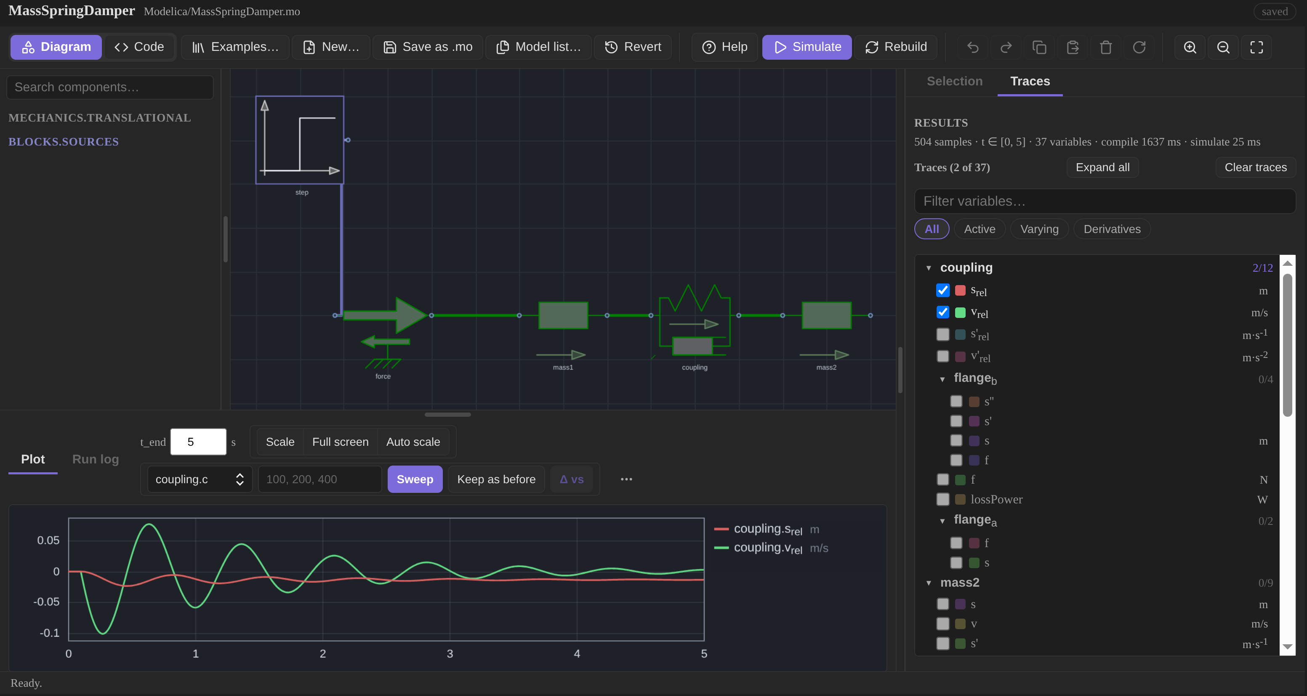Open the coupling.c sweep parameter dropdown
The image size is (1307, 696).
[x=200, y=479]
